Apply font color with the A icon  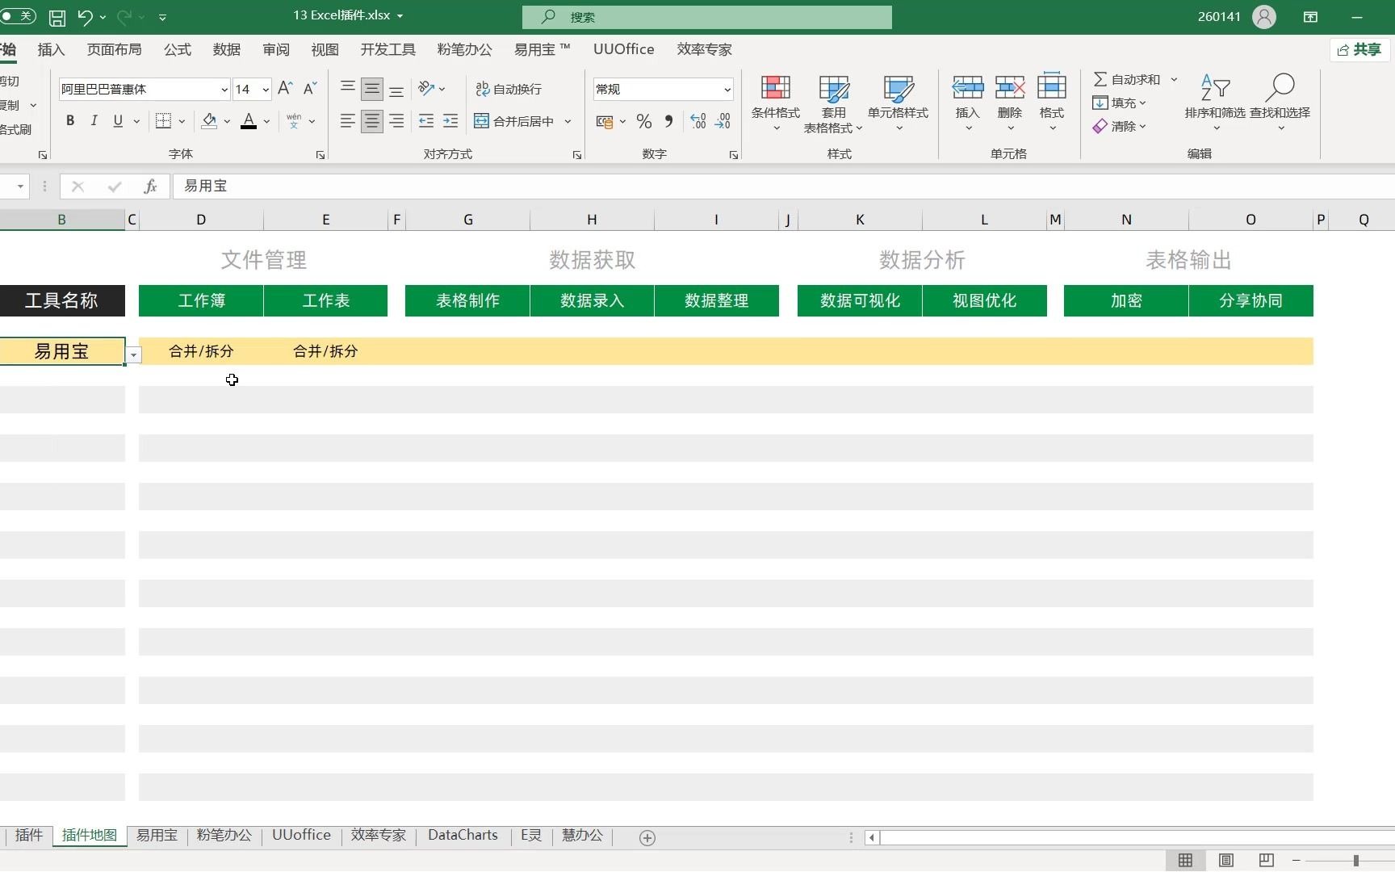249,121
